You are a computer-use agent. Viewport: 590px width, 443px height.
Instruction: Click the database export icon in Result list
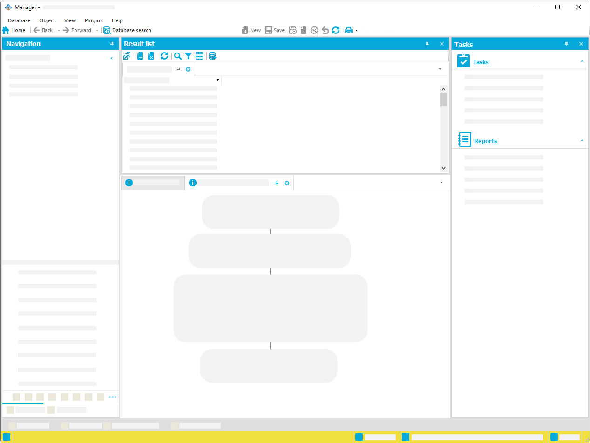[213, 56]
